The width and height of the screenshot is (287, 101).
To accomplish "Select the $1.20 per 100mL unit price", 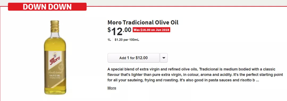I will point(127,40).
